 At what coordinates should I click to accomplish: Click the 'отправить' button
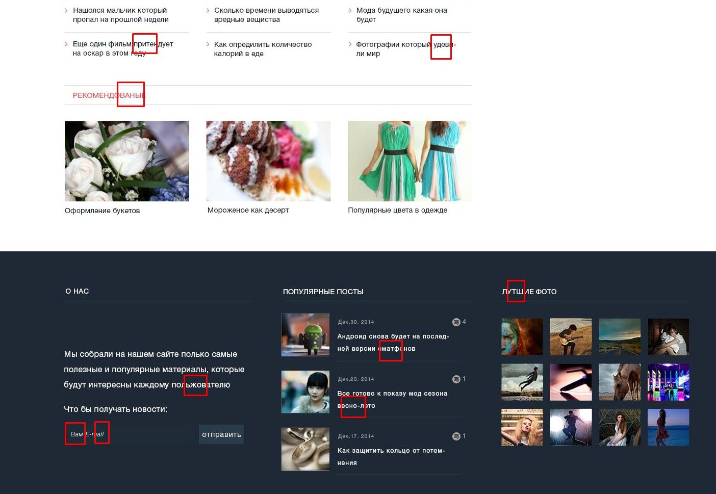(x=221, y=434)
